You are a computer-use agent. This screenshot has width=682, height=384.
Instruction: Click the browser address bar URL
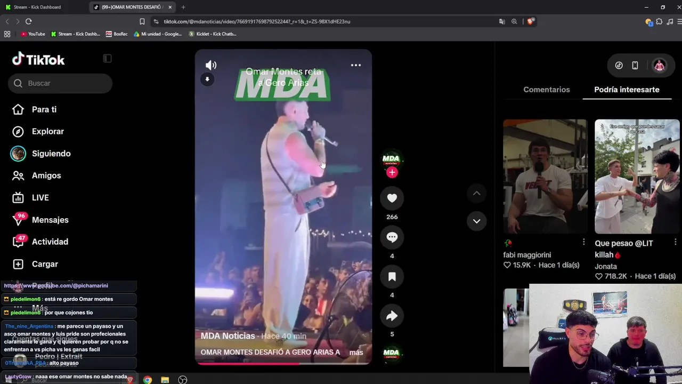(x=257, y=21)
